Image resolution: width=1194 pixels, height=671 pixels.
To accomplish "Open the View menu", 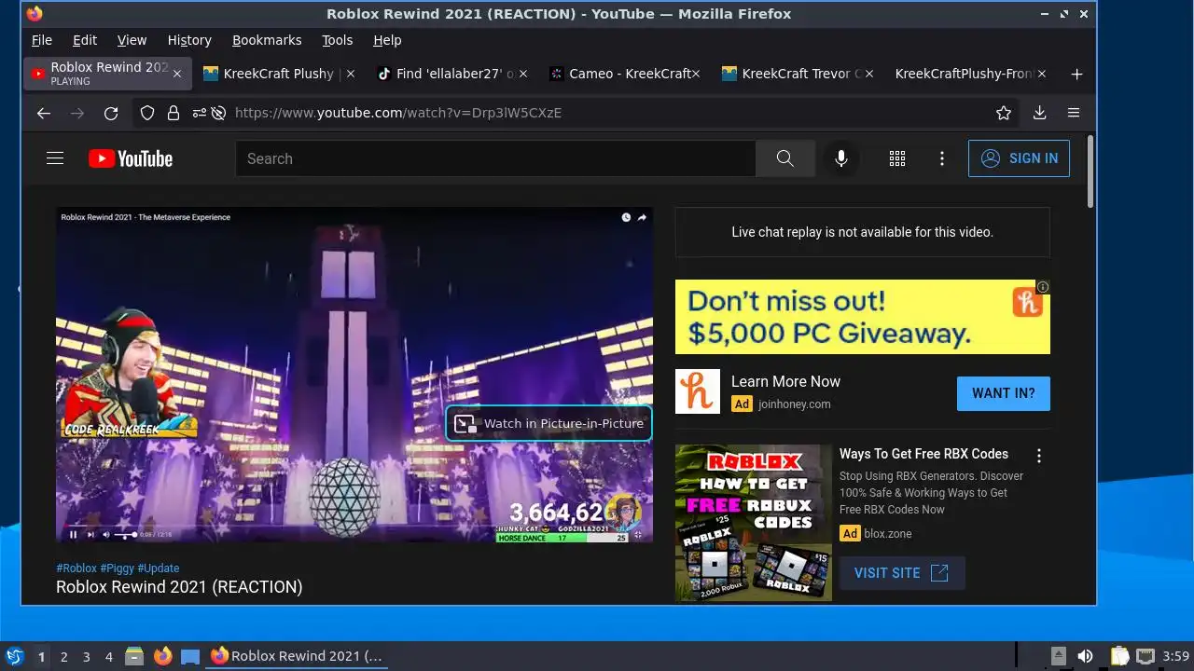I will click(132, 40).
